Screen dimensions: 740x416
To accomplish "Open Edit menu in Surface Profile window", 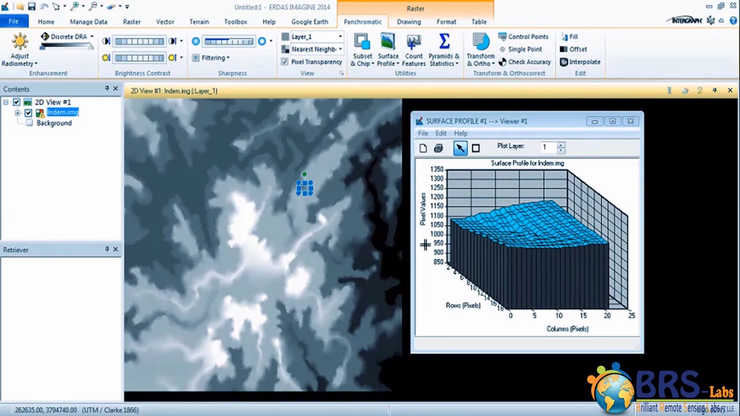I will point(441,133).
